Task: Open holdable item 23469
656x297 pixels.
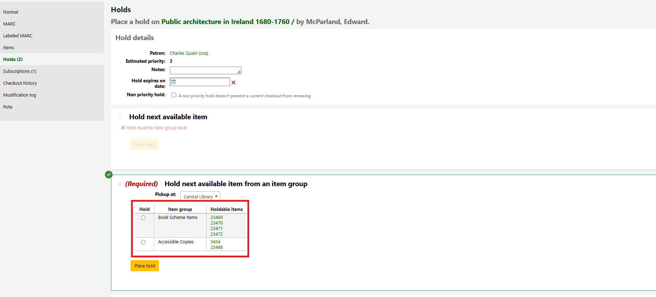Action: pyautogui.click(x=217, y=217)
